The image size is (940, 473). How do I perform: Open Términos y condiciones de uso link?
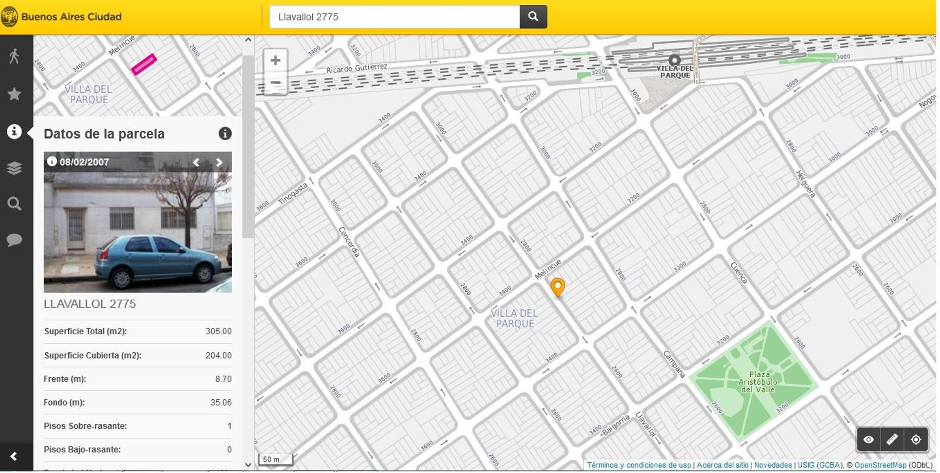pyautogui.click(x=639, y=465)
